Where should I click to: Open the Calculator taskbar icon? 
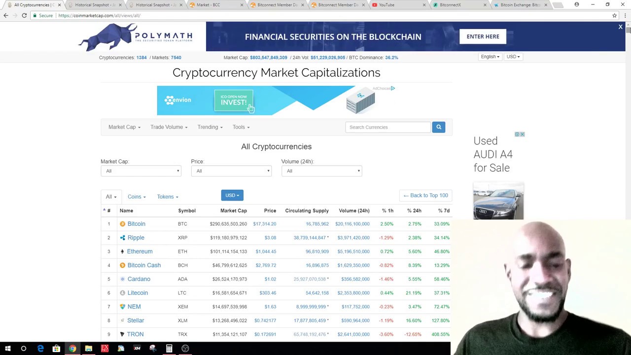(x=169, y=349)
